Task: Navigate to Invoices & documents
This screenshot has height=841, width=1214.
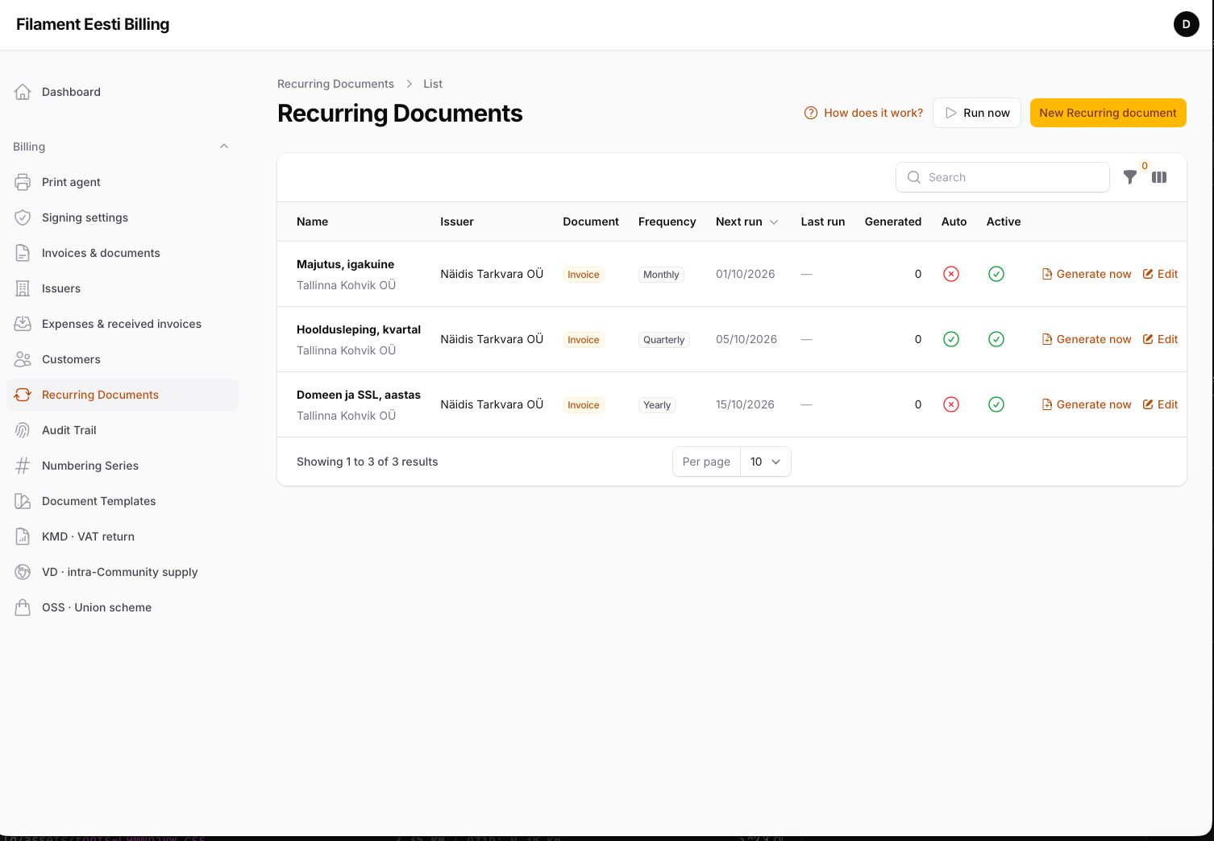Action: 123,253
